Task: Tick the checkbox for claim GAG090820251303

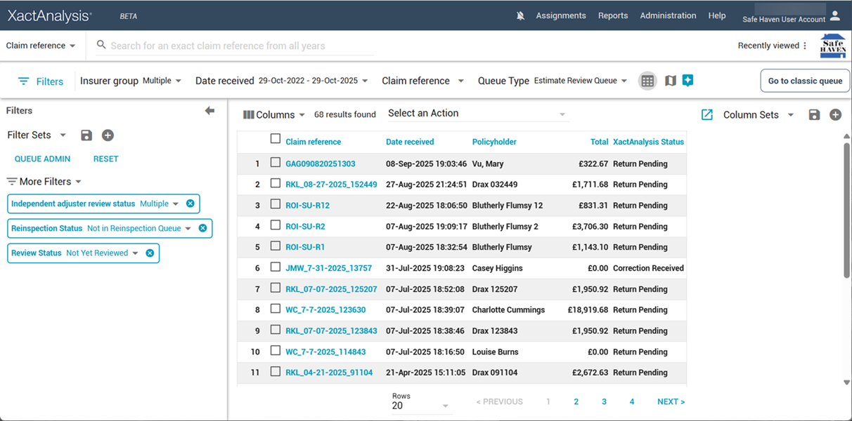Action: point(276,163)
